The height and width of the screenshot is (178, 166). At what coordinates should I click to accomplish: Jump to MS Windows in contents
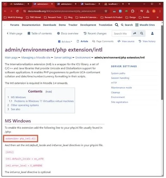click(x=18, y=97)
